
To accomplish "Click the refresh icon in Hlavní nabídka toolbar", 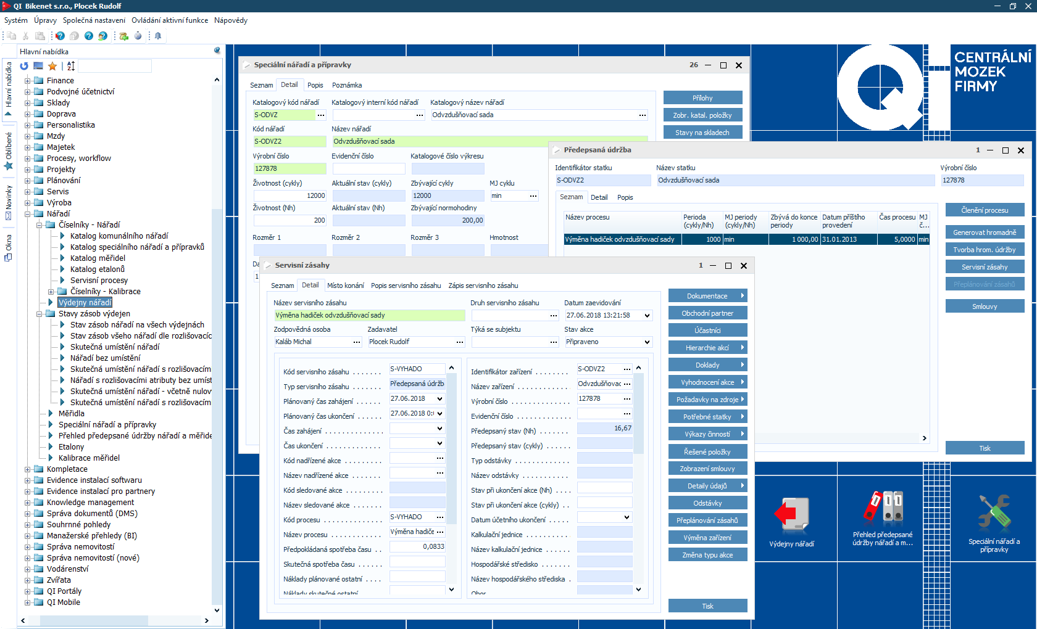I will [24, 66].
